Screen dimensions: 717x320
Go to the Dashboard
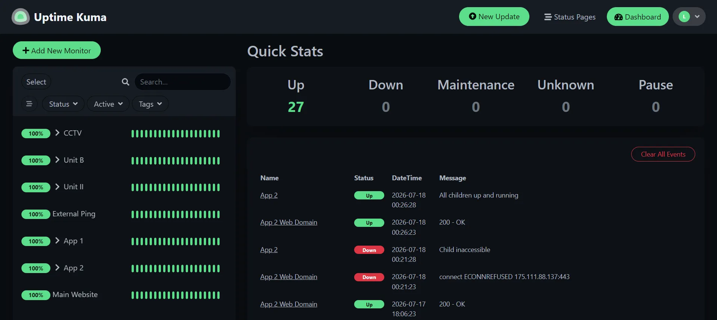tap(638, 17)
